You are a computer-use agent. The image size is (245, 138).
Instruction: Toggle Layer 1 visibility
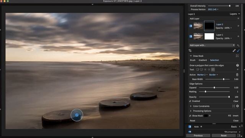[x=191, y=36]
